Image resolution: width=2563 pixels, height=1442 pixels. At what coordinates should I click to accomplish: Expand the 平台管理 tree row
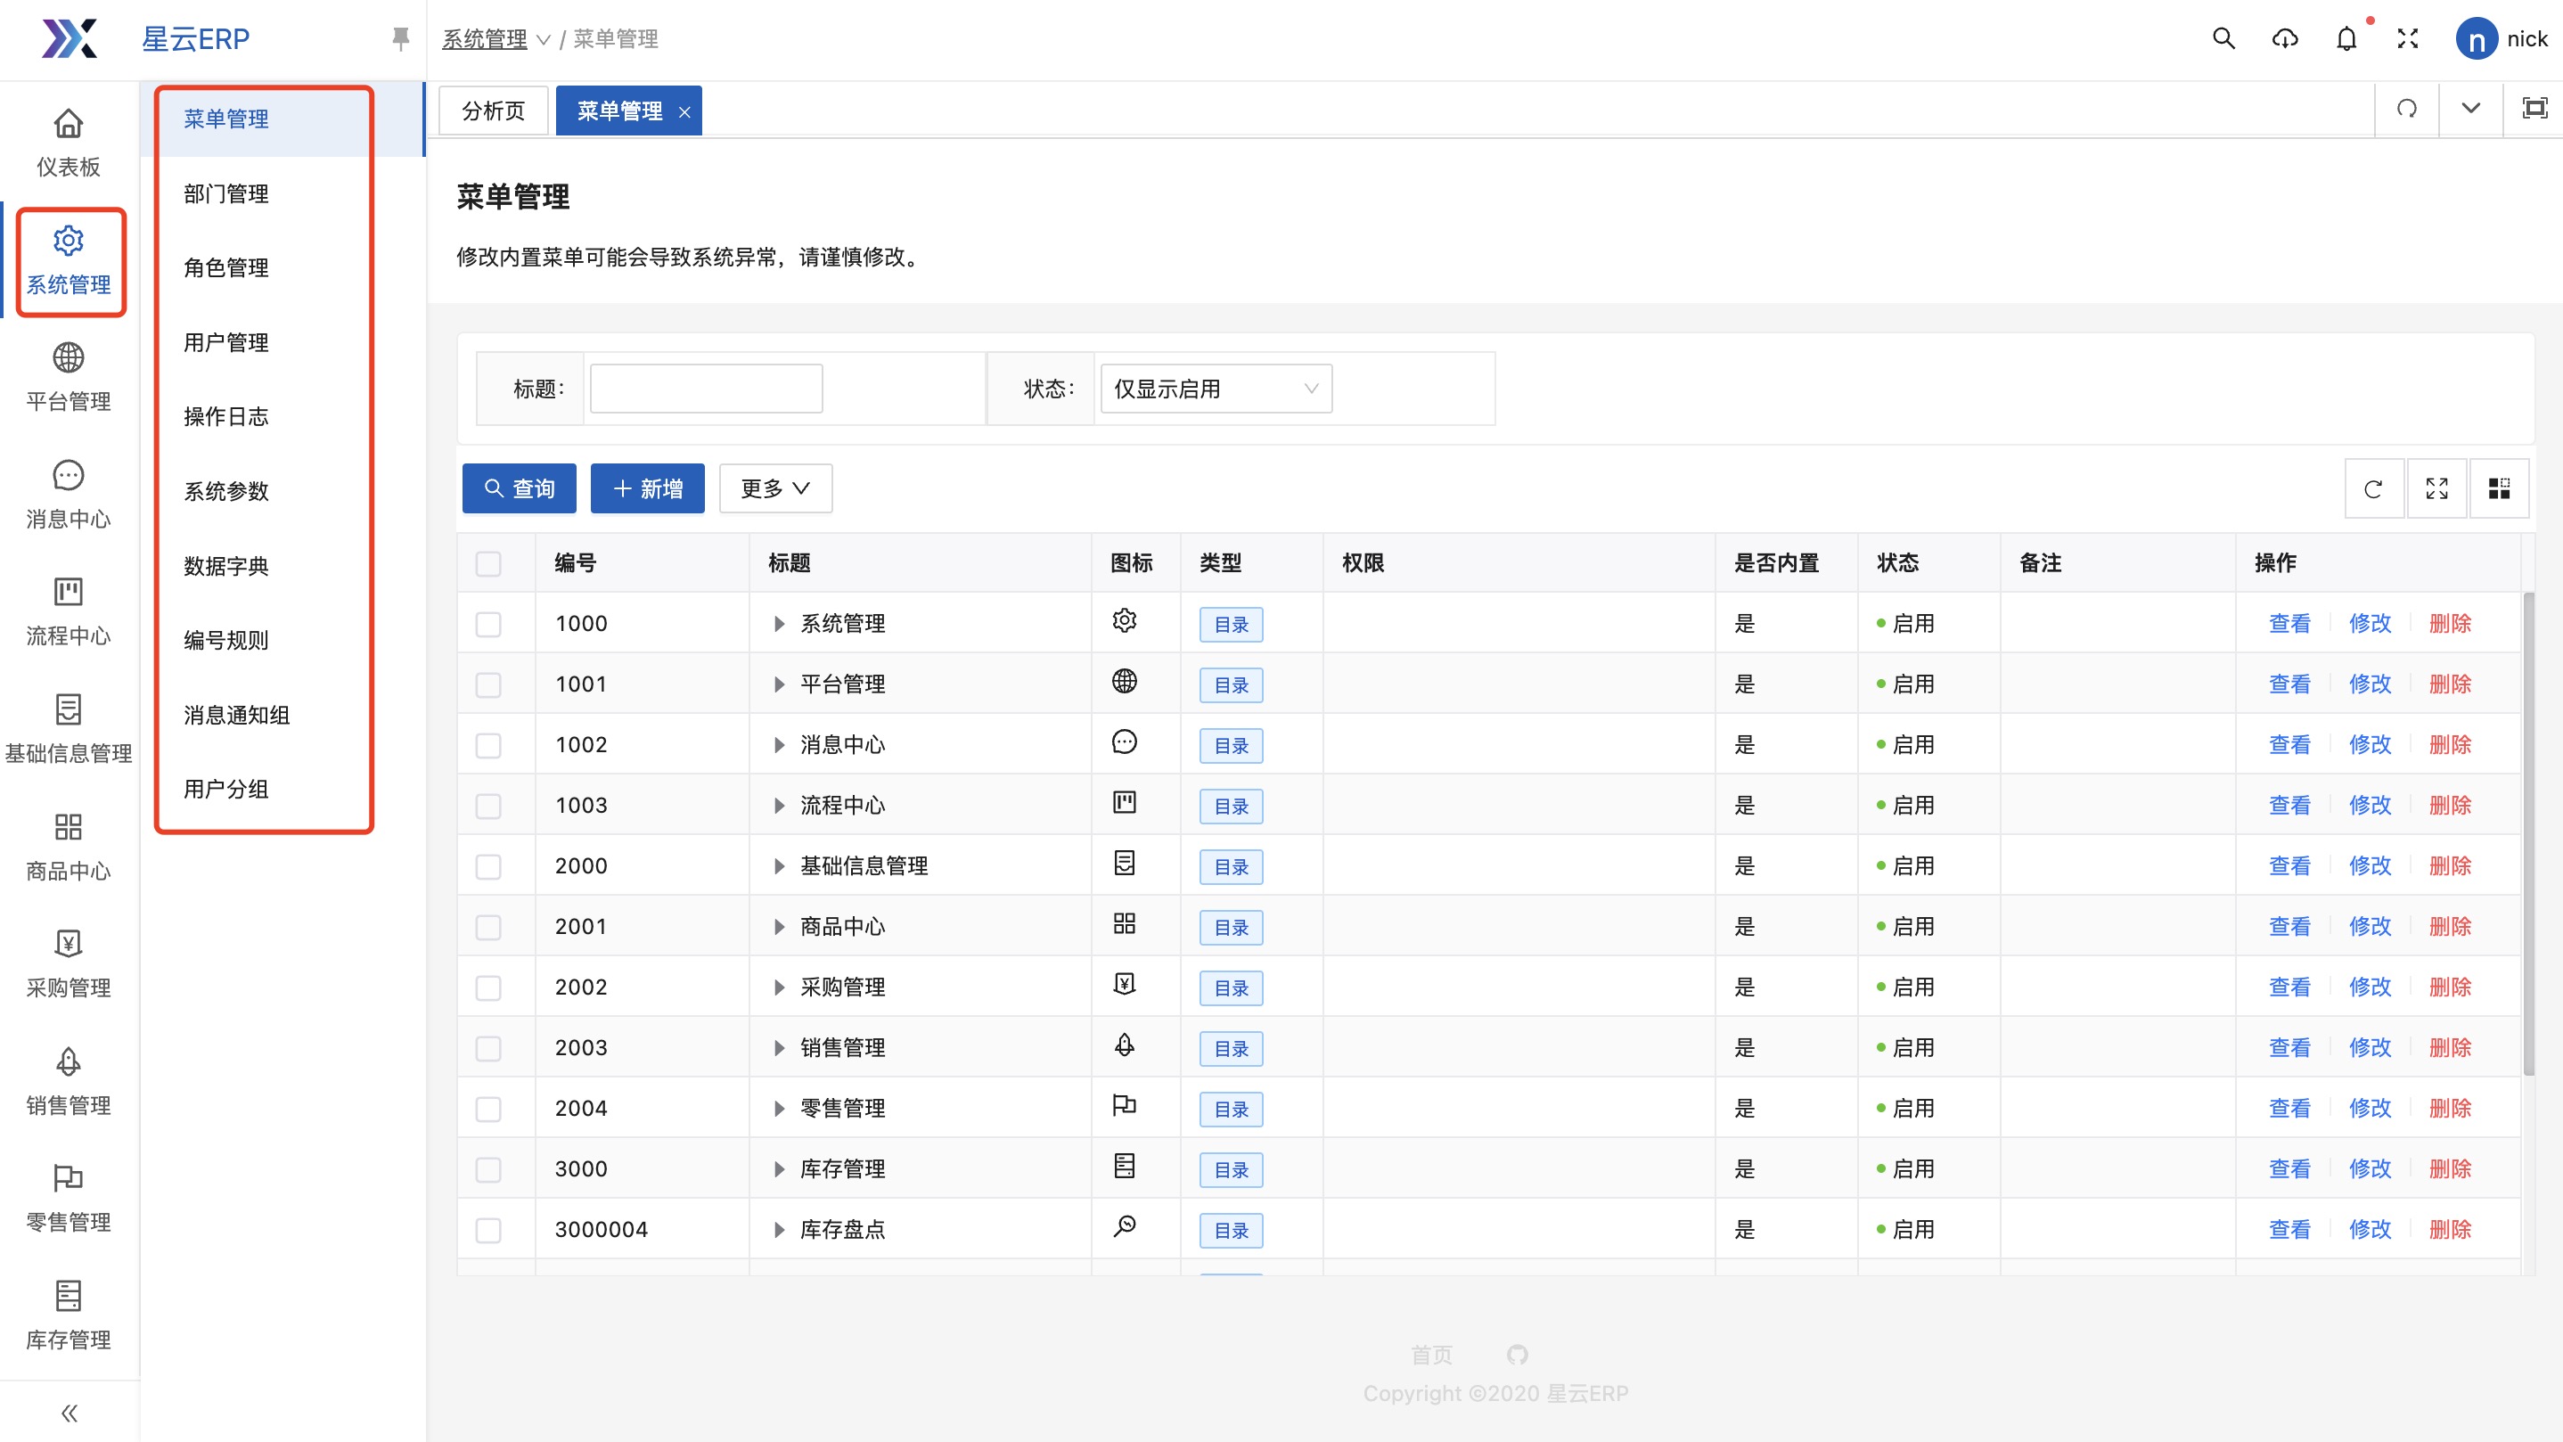[x=779, y=684]
